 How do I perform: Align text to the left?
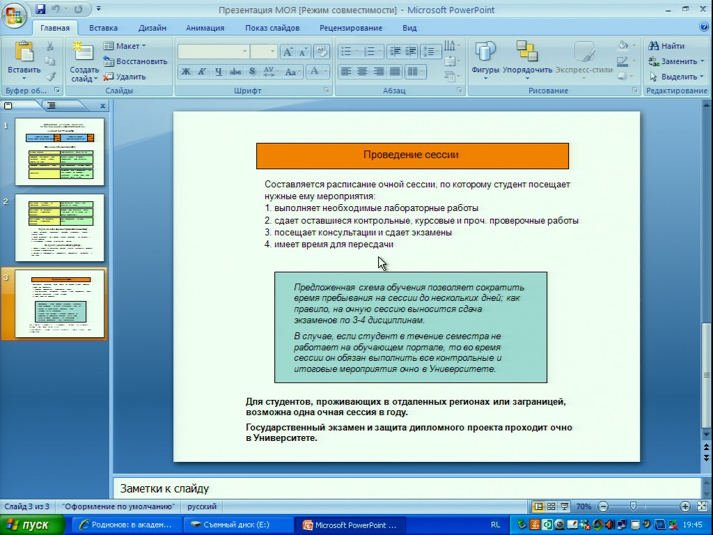point(346,72)
